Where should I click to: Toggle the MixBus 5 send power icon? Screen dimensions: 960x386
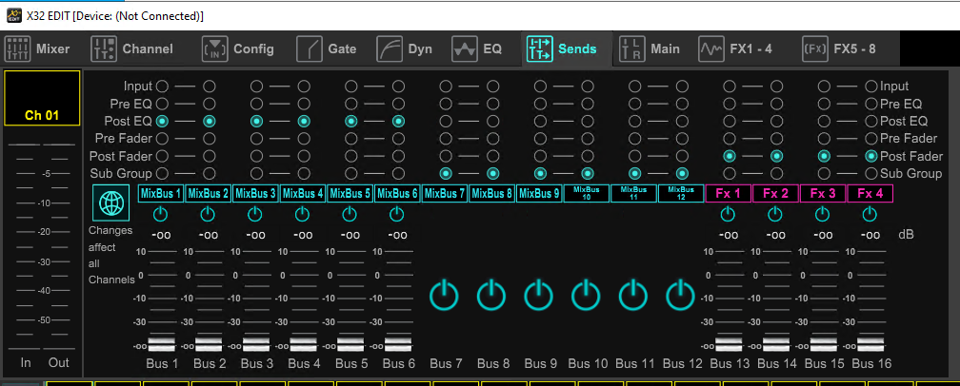point(349,214)
